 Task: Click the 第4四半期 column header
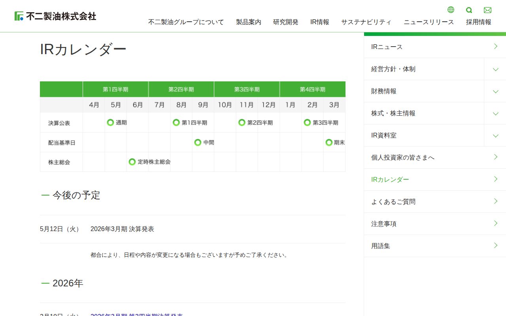pos(312,89)
